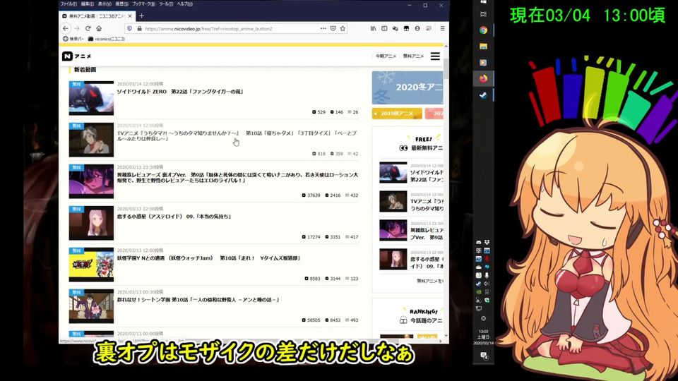Open the tracking protection shield icon
This screenshot has width=678, height=381.
pyautogui.click(x=129, y=28)
